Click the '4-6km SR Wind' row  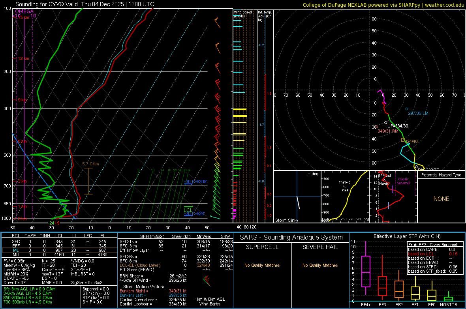(x=153, y=280)
